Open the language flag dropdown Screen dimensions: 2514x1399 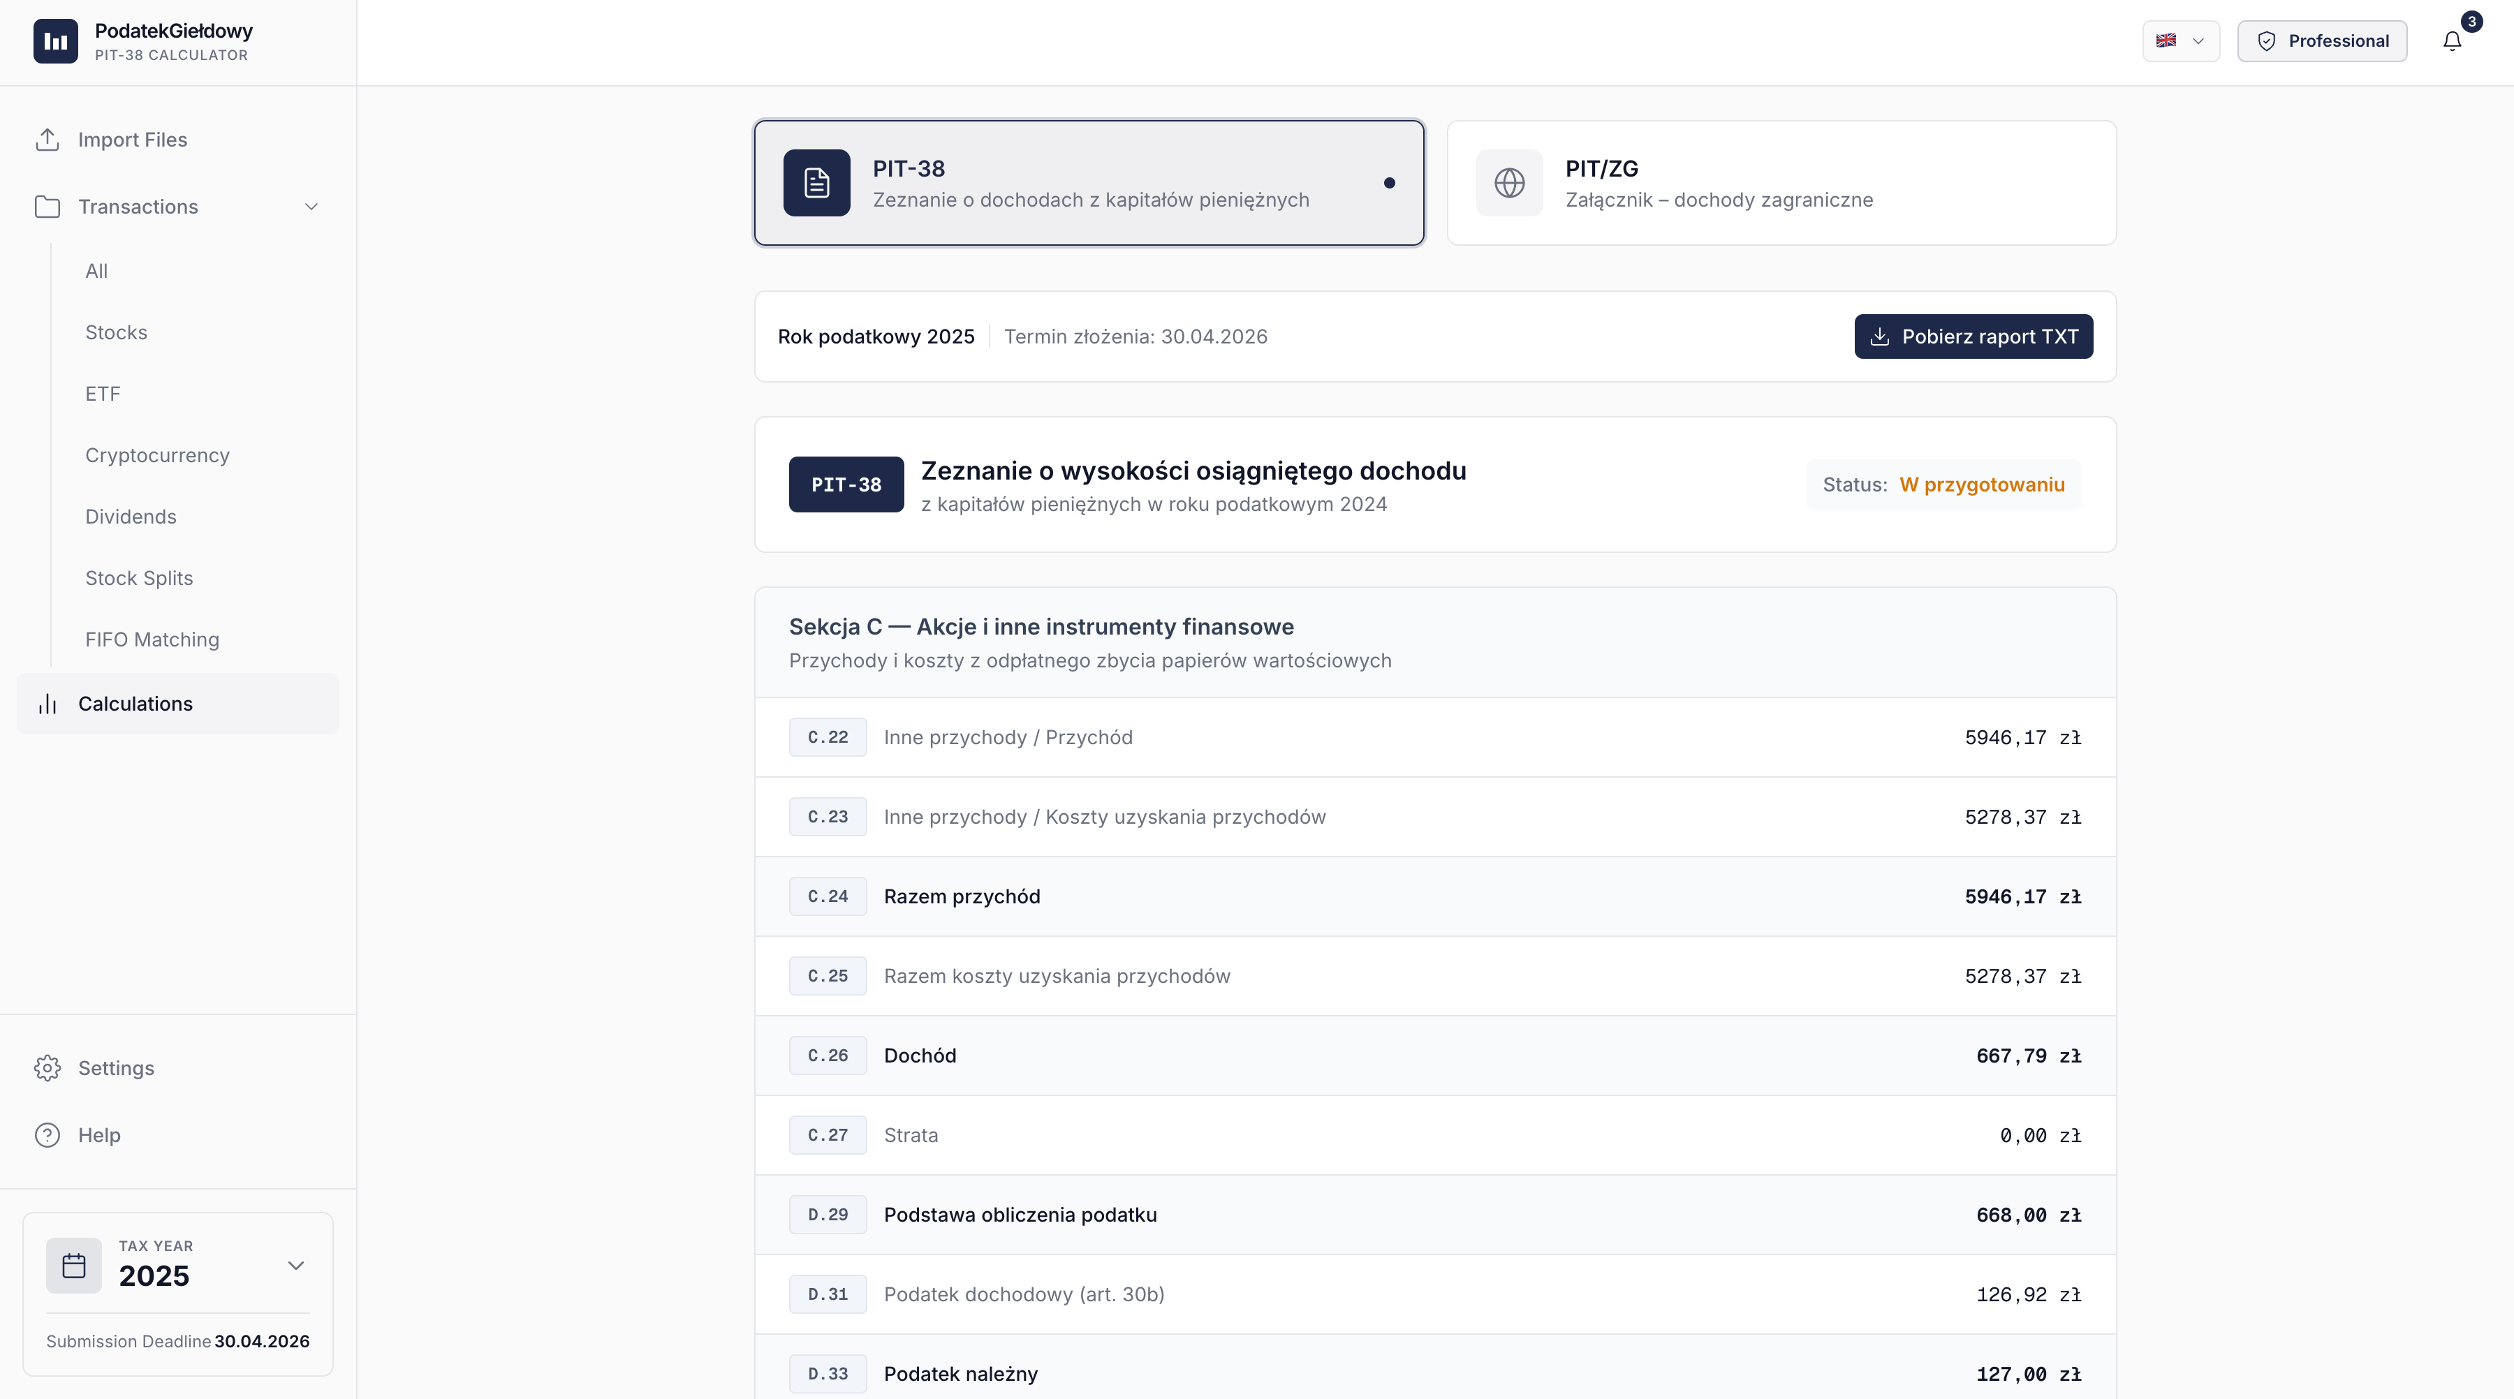pos(2180,41)
